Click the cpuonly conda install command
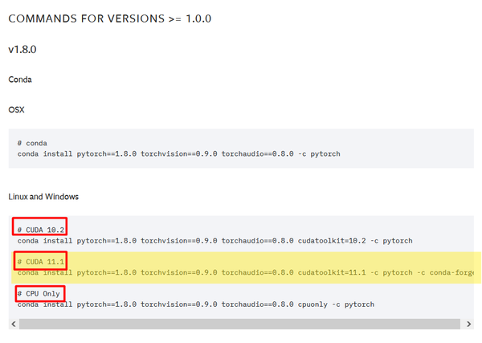This screenshot has width=482, height=343. (x=196, y=304)
